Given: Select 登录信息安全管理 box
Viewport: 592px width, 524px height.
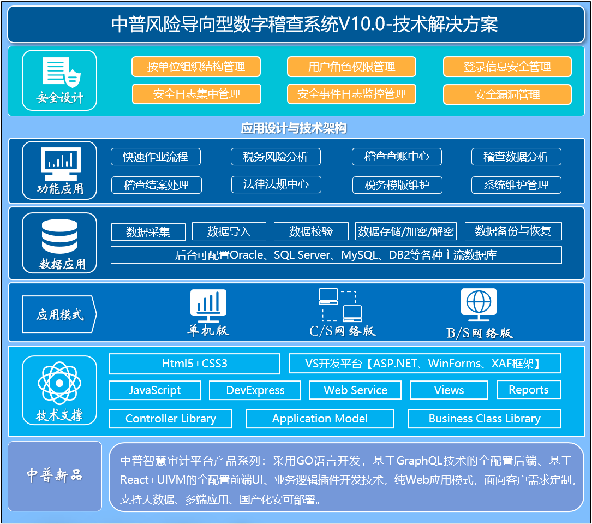Looking at the screenshot, I should pos(507,67).
